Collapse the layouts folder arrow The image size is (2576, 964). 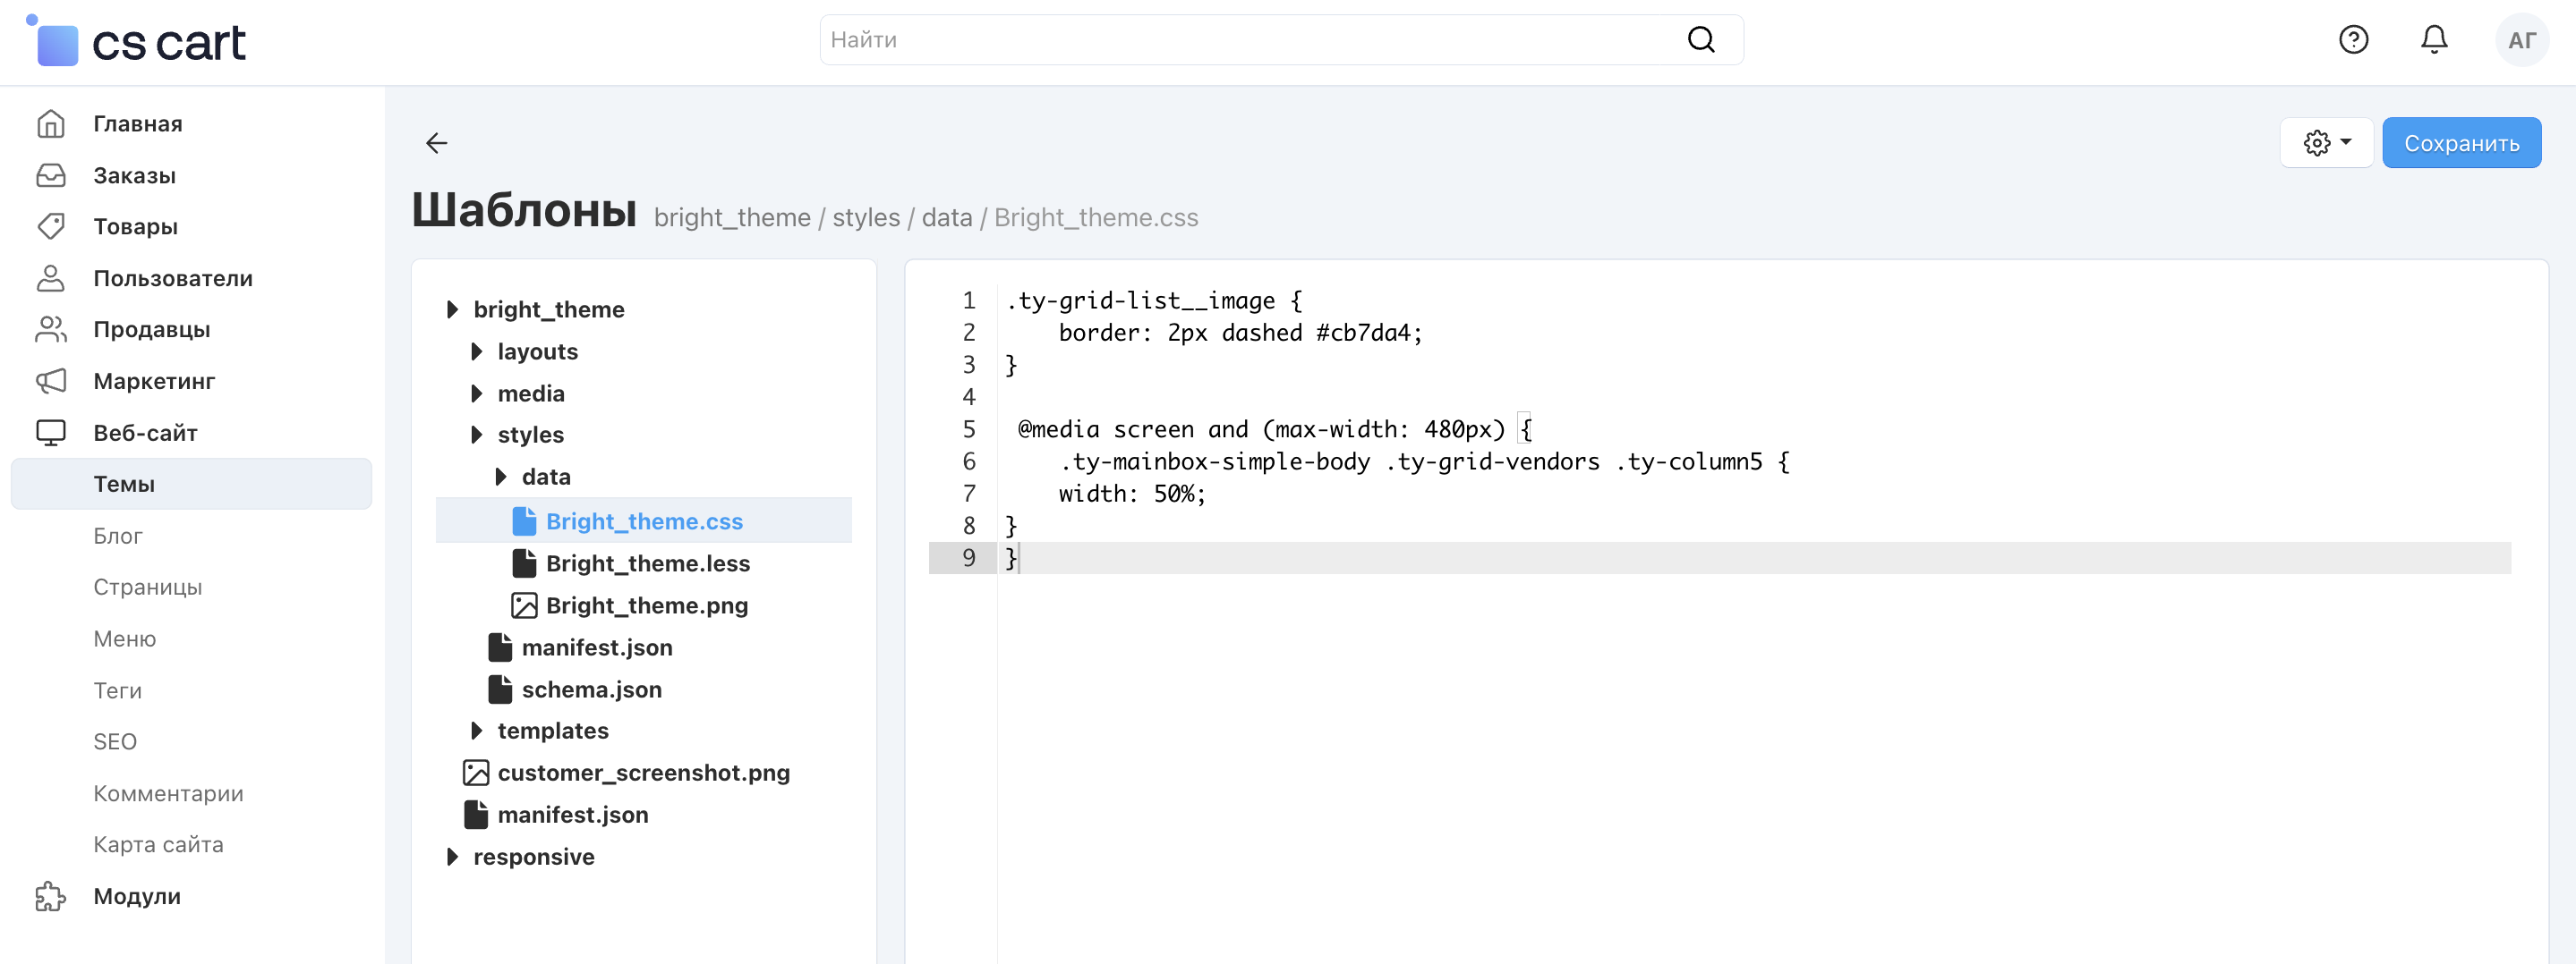(x=477, y=351)
